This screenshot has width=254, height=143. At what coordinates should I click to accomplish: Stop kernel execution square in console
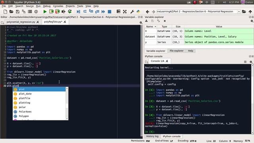click(245, 62)
